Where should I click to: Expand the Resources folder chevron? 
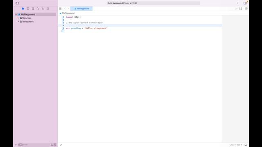[18, 22]
